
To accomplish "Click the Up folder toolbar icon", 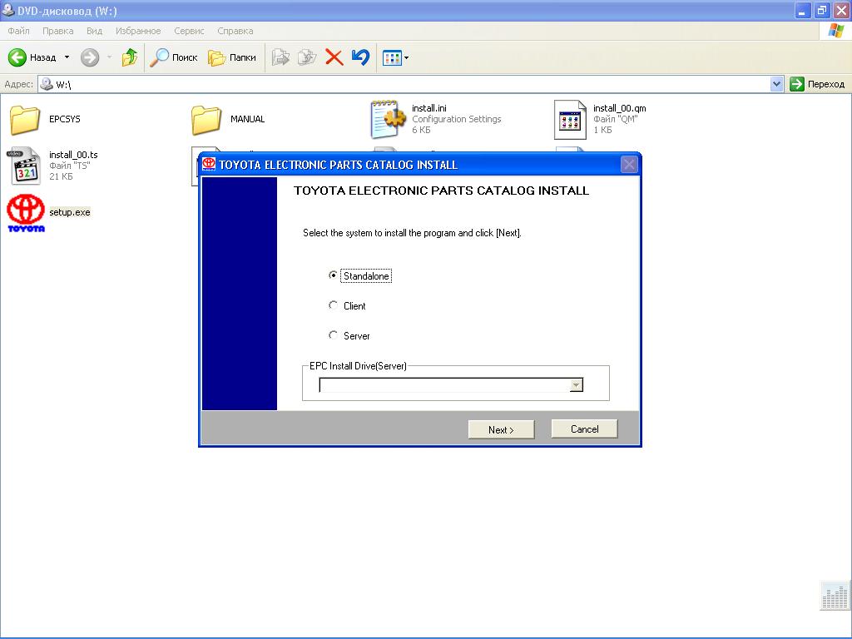I will (x=129, y=57).
